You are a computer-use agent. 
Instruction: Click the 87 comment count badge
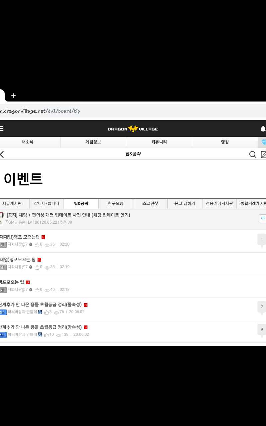263,218
